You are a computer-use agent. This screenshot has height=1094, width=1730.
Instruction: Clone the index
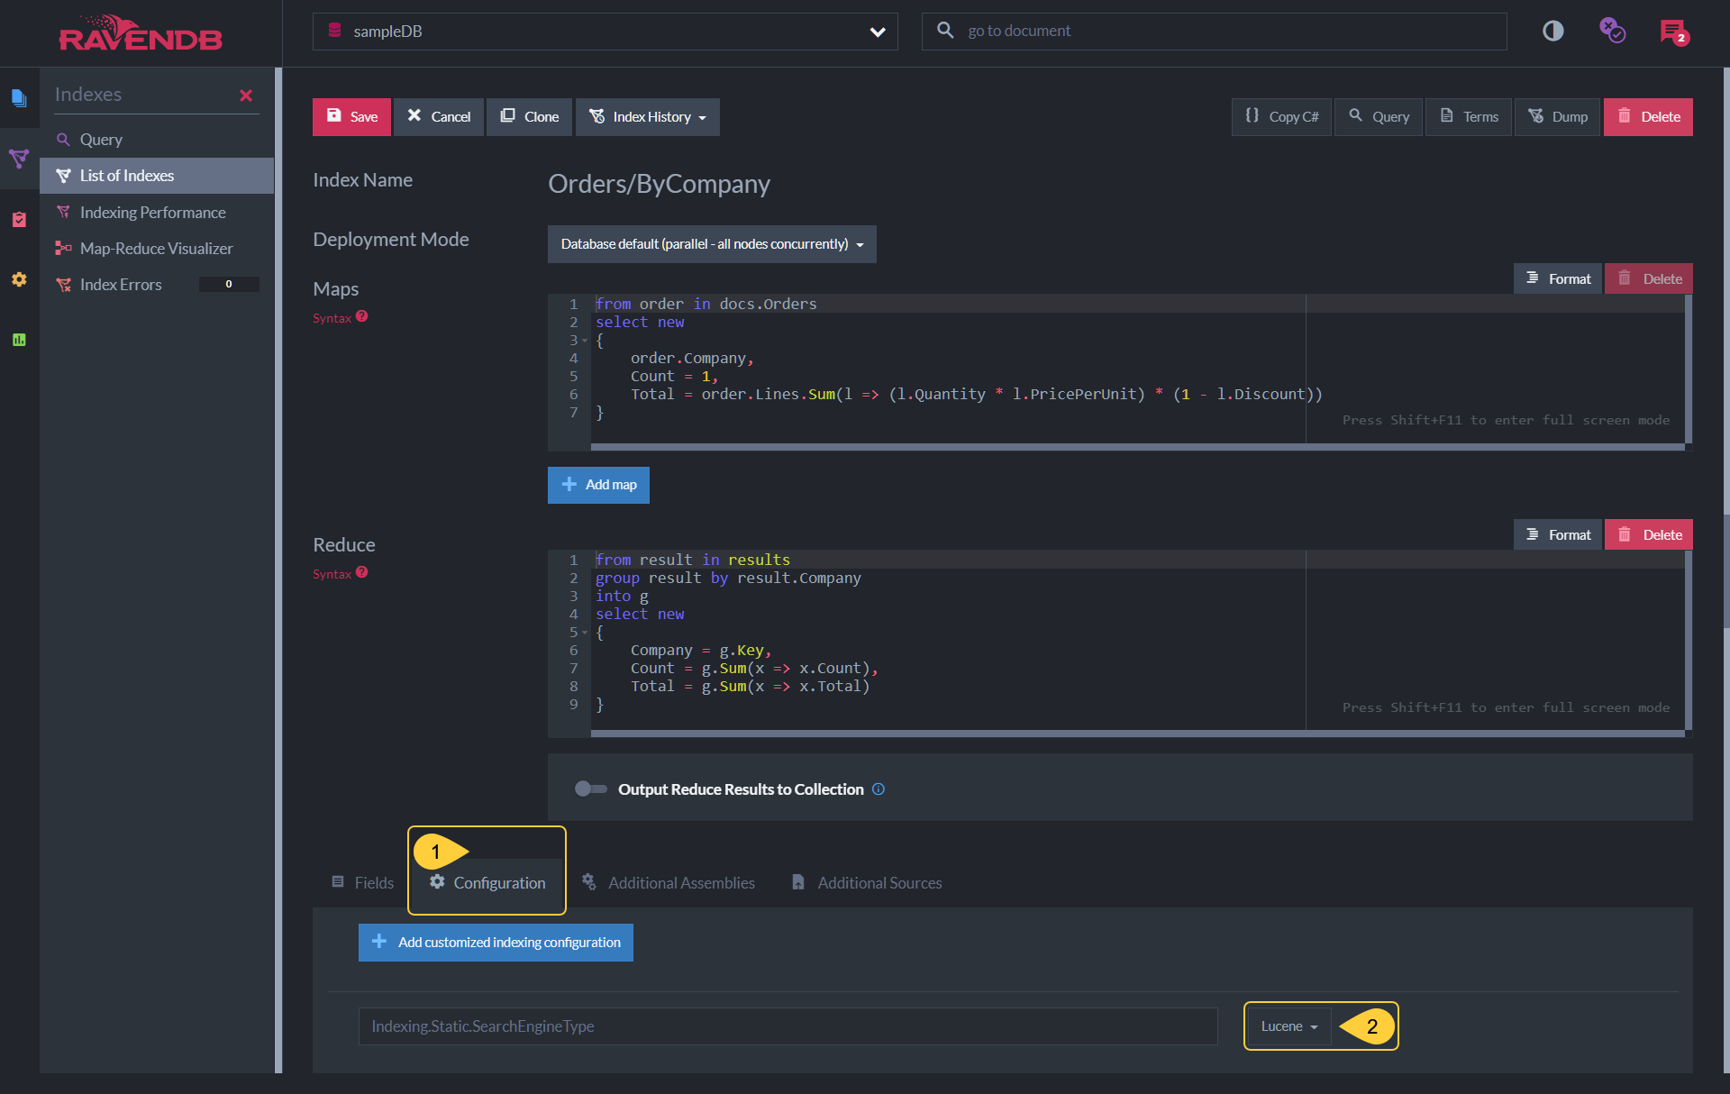coord(530,117)
